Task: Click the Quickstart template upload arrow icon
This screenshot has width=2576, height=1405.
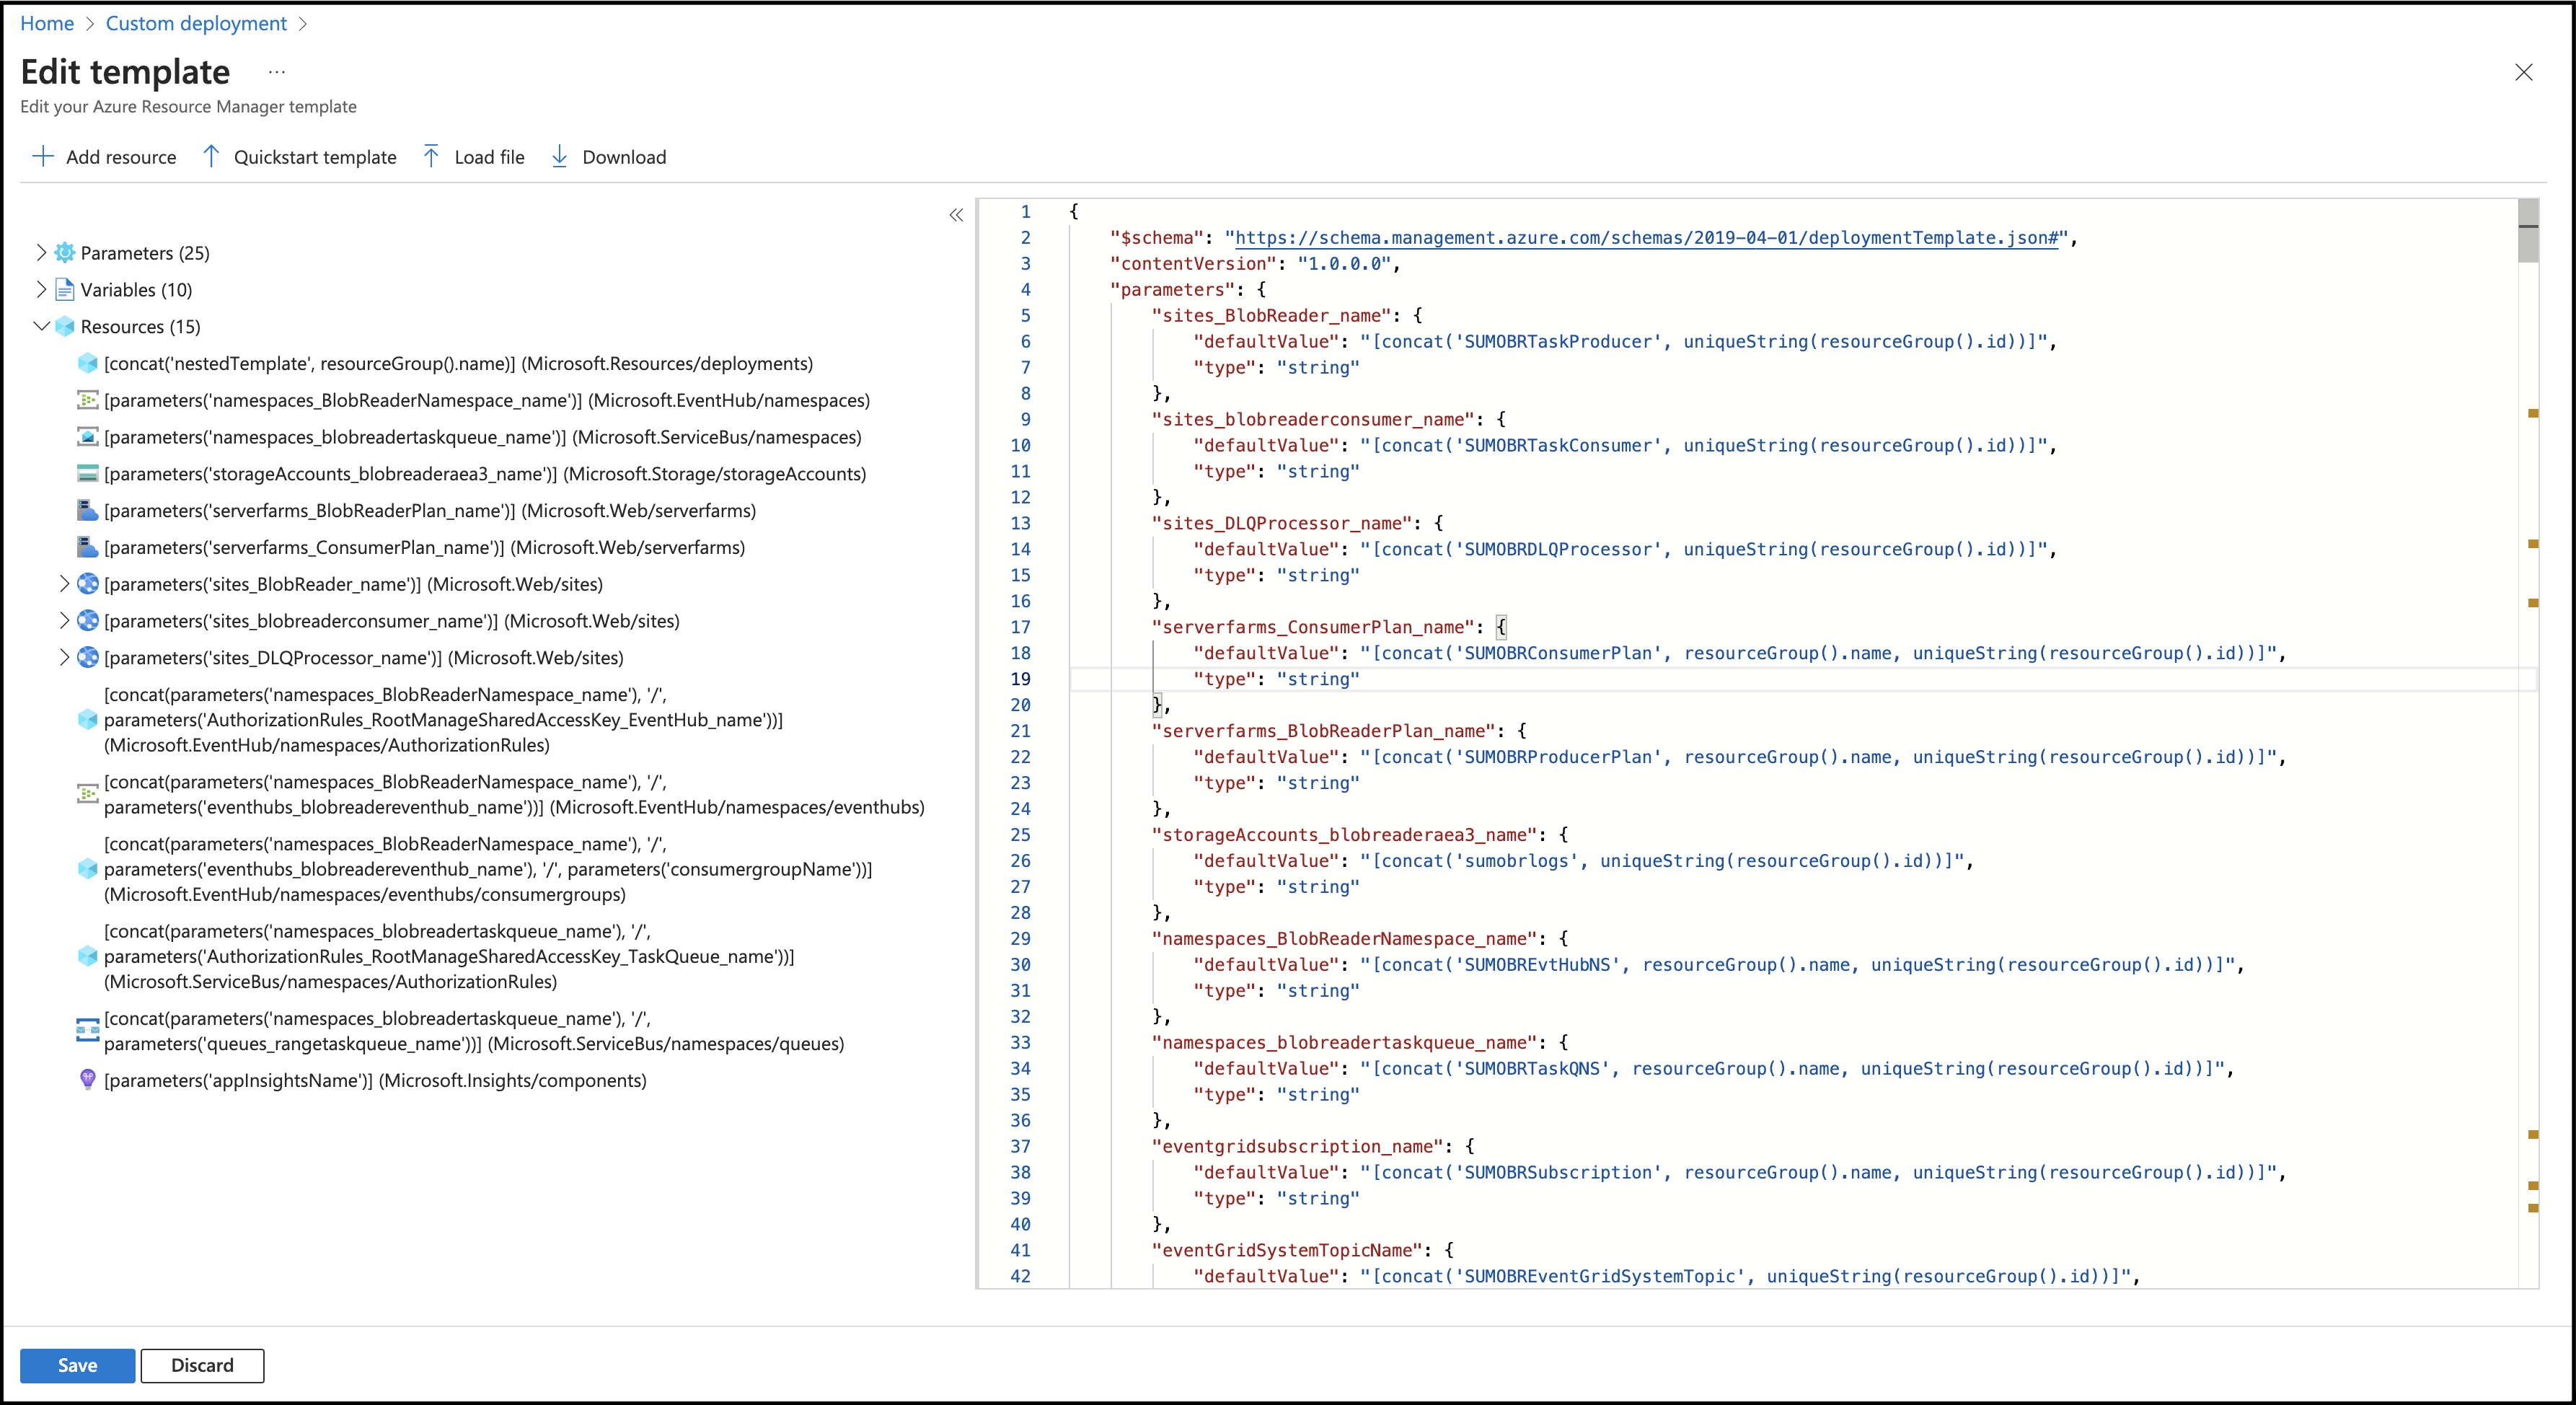Action: tap(211, 156)
